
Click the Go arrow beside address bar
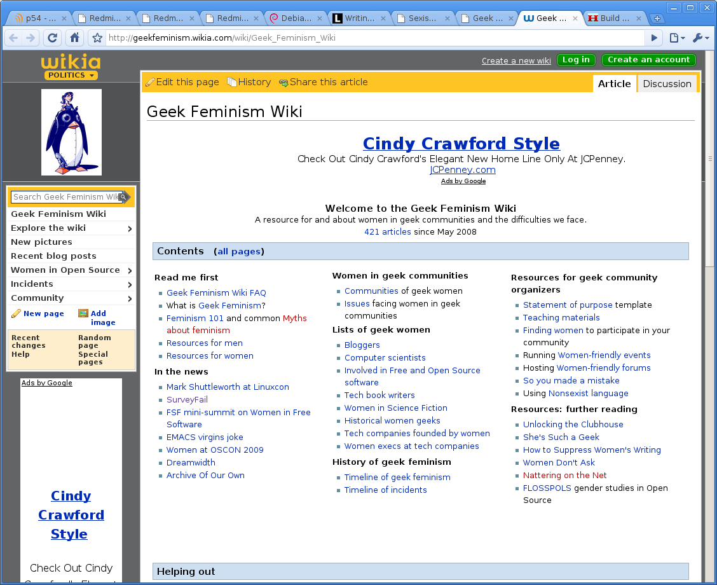(654, 38)
